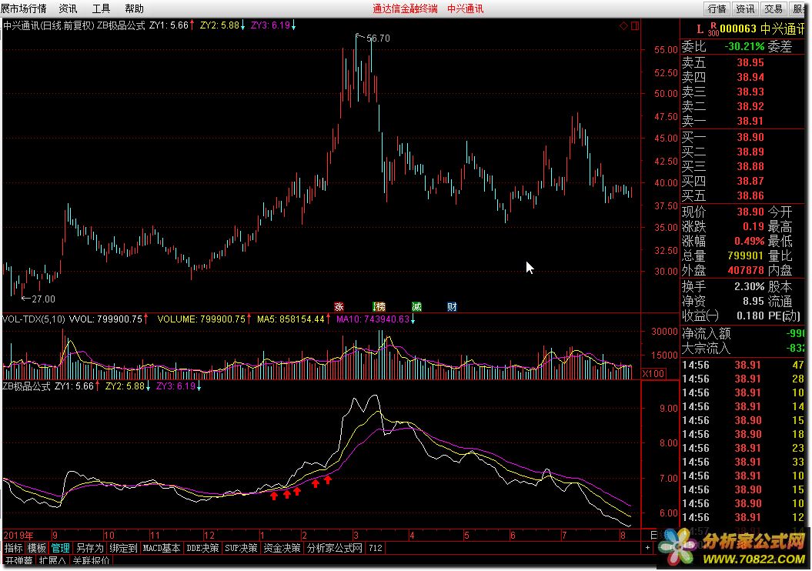
Task: Click the 净资 value 8.95
Action: [754, 301]
